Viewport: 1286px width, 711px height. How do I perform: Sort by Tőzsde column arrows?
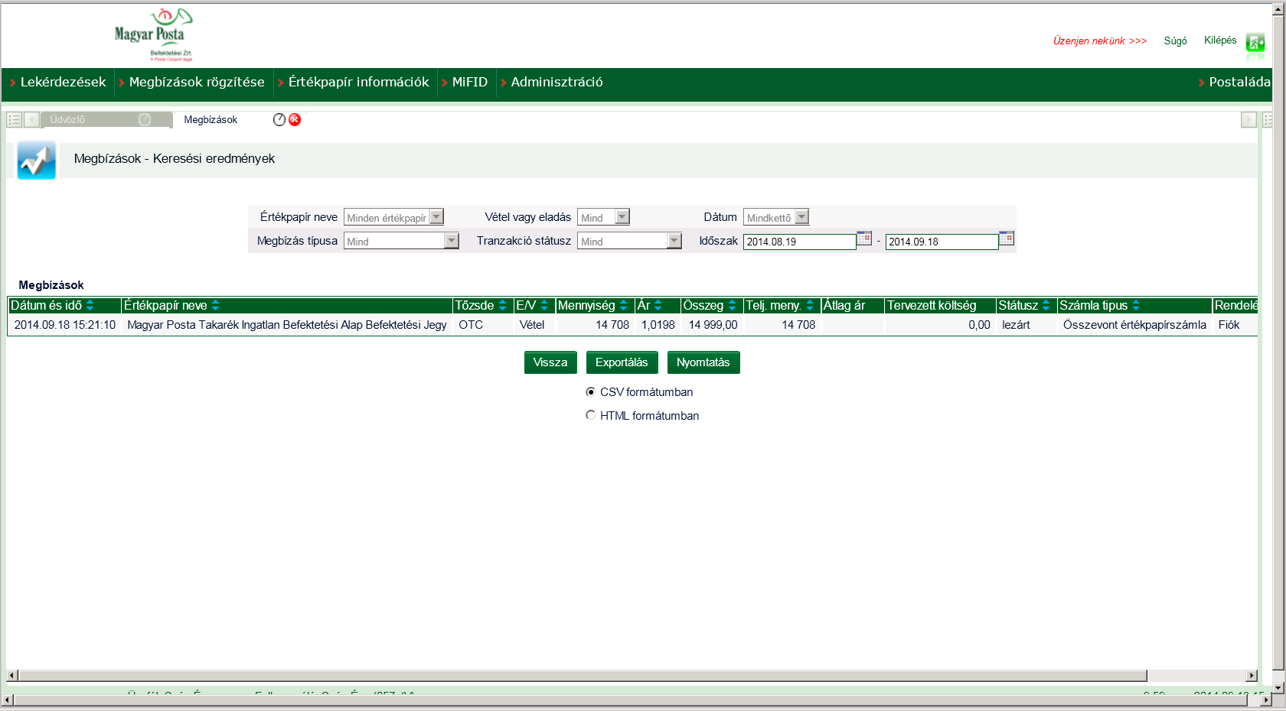coord(503,305)
